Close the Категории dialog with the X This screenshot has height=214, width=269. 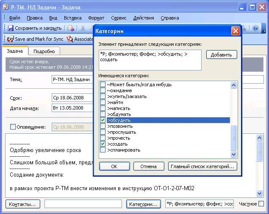(x=236, y=31)
